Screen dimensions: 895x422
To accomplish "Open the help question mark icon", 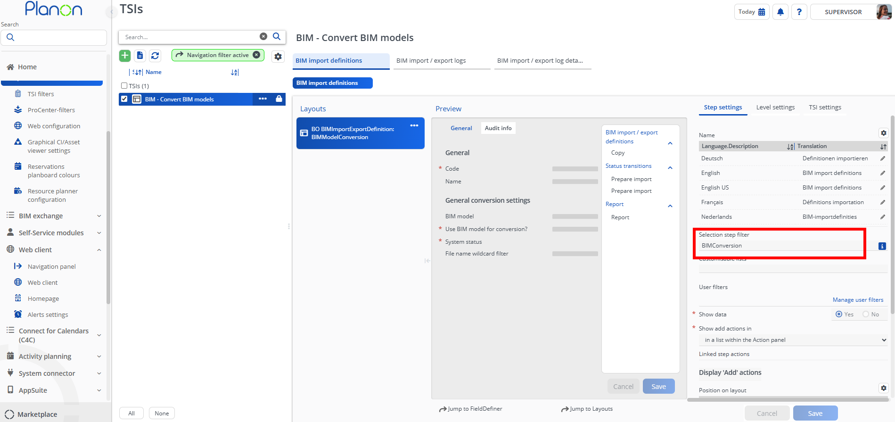I will click(799, 12).
